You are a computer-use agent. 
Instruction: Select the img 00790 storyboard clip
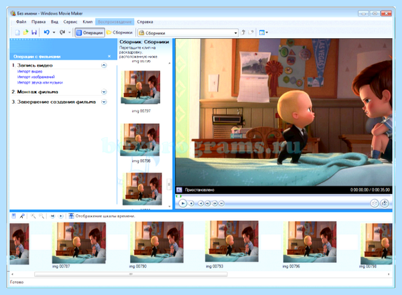(157, 242)
